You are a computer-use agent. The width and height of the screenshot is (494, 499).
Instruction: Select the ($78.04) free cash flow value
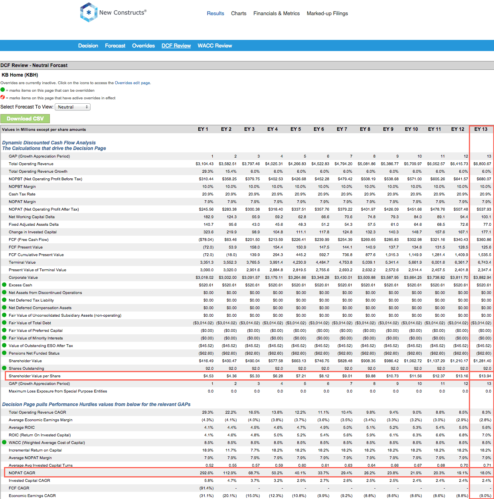point(206,240)
